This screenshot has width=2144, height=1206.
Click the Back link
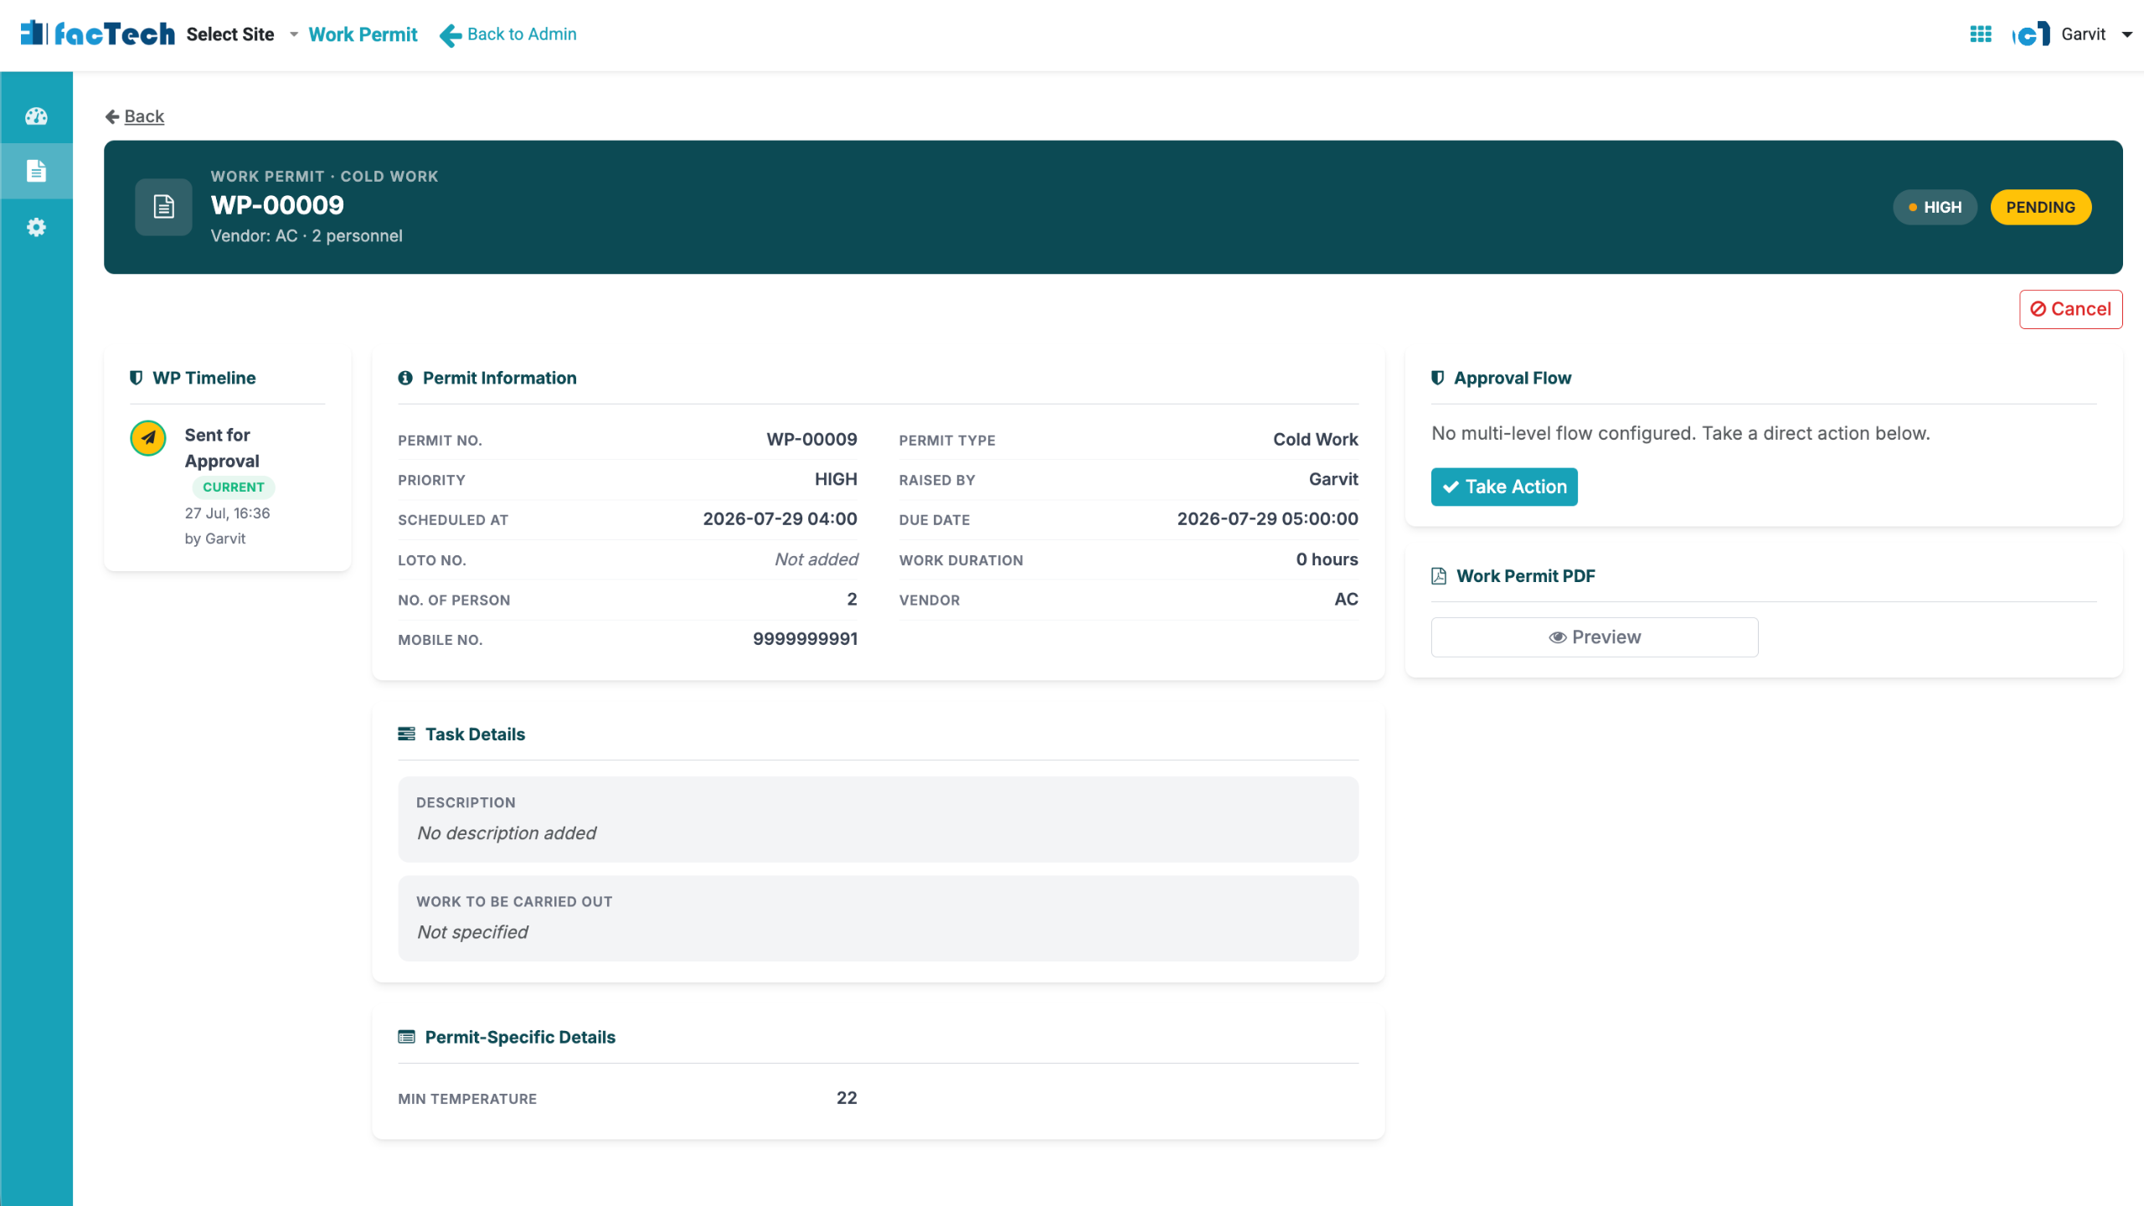click(144, 116)
